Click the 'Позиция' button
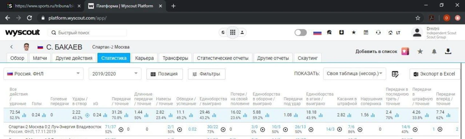The width and height of the screenshot is (465, 139). pyautogui.click(x=165, y=74)
